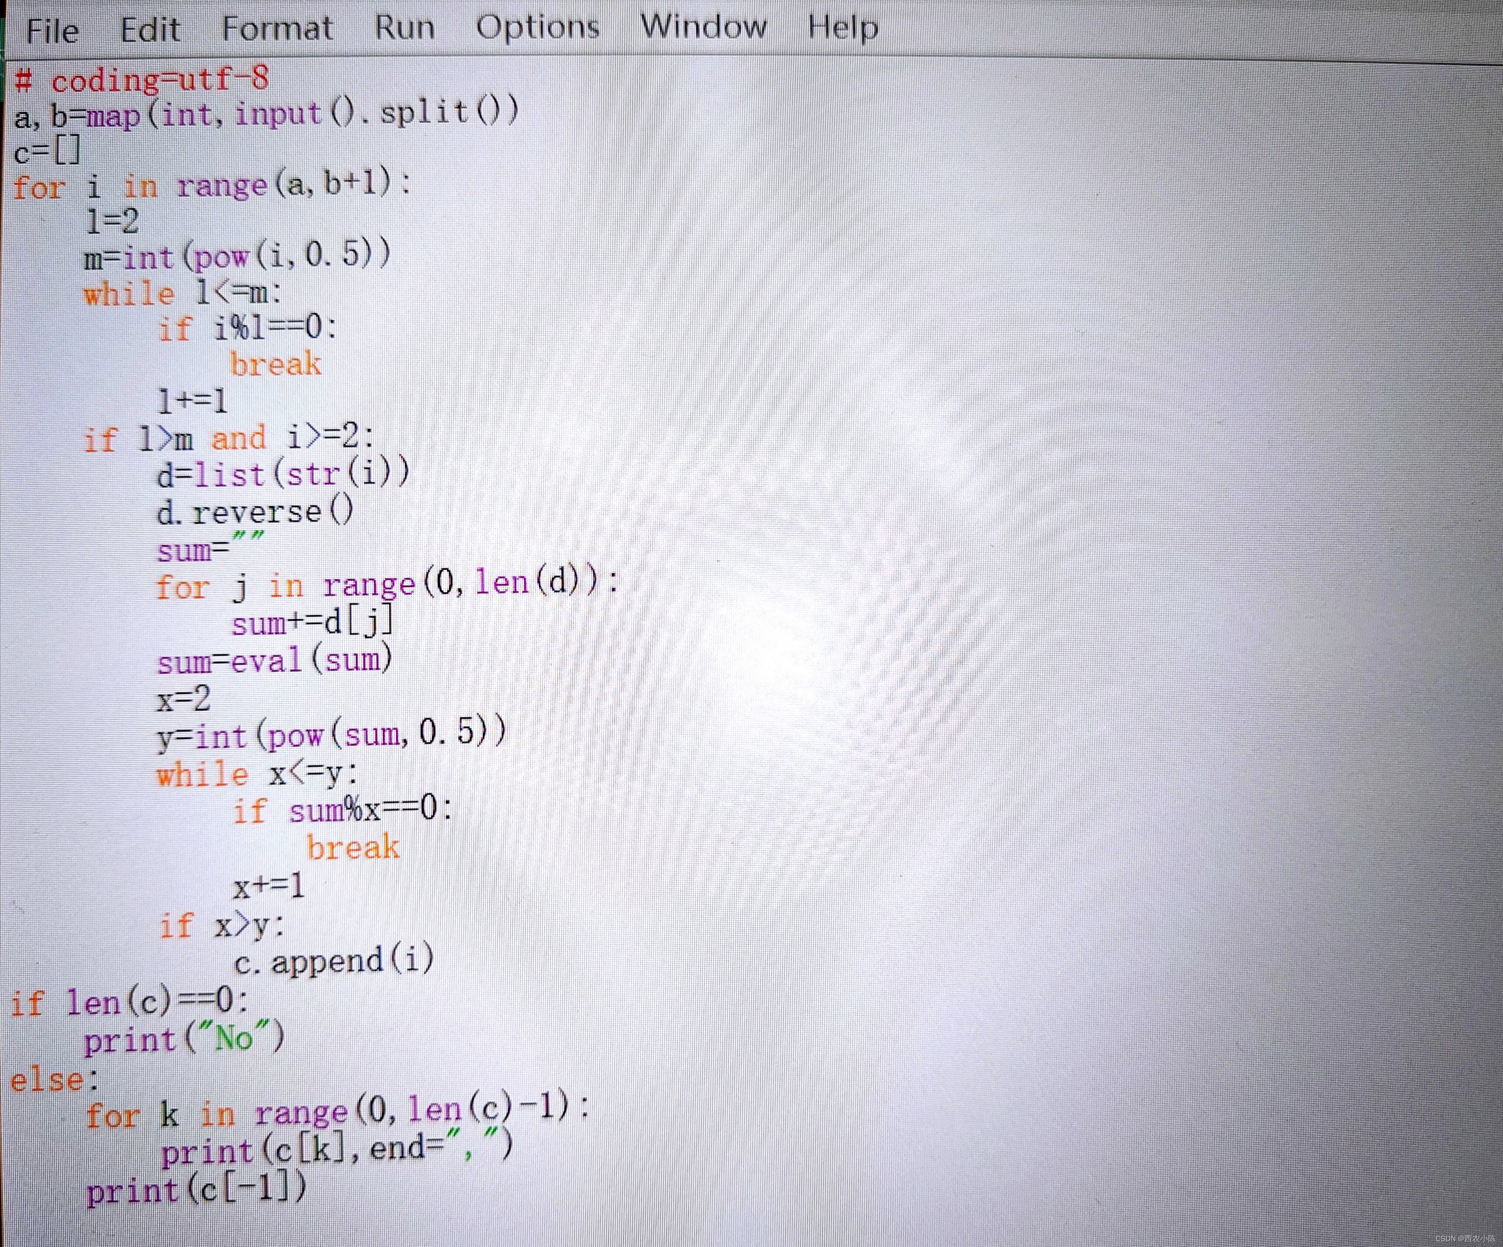Screen dimensions: 1503x1247
Task: Click the 'for k in range(0,len(c)-1):' line
Action: point(338,1111)
